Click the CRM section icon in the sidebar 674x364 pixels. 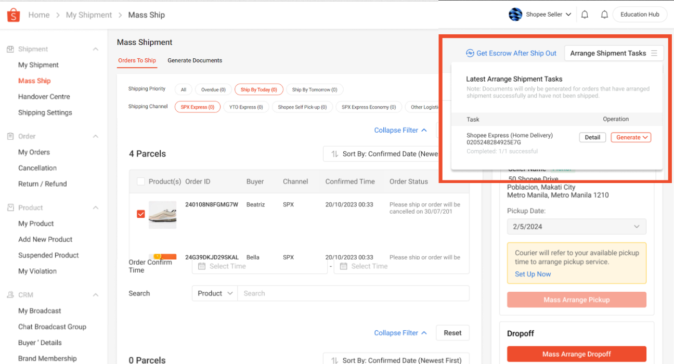(11, 294)
